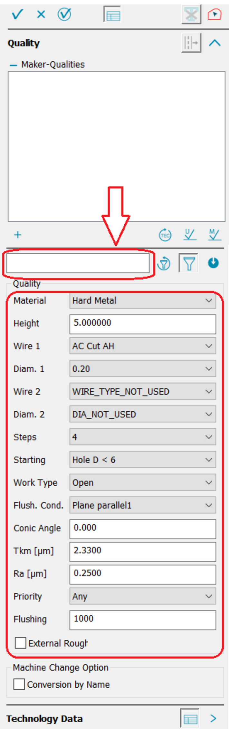Image resolution: width=229 pixels, height=729 pixels.
Task: Click the circled checkmark apply icon
Action: tap(64, 15)
